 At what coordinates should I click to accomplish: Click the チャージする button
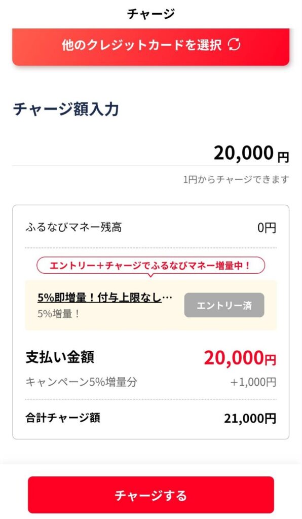point(151,495)
